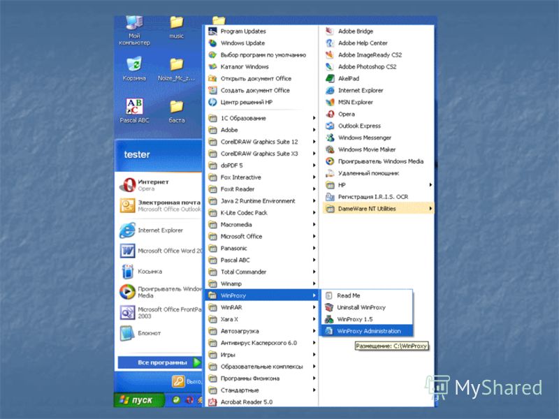Click the WinProxy 1.5 icon
The width and height of the screenshot is (559, 419).
click(329, 319)
